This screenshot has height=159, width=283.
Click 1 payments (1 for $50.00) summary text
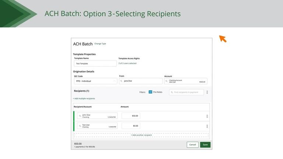[85, 147]
